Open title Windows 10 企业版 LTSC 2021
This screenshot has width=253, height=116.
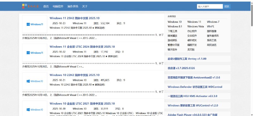pos(82,104)
